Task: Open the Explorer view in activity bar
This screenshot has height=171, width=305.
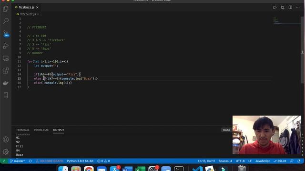Action: (x=6, y=9)
